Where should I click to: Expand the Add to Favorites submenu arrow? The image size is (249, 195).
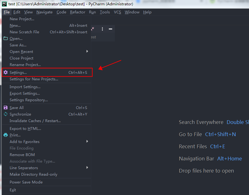pyautogui.click(x=87, y=141)
